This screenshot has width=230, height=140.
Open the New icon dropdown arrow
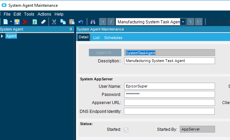click(11, 22)
